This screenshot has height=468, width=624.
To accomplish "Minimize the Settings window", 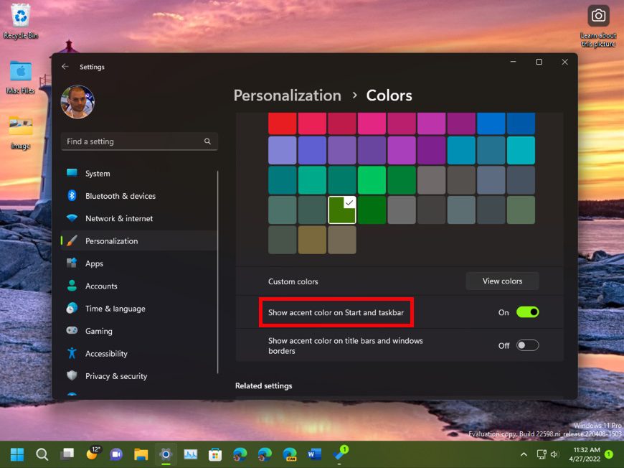I will coord(514,62).
